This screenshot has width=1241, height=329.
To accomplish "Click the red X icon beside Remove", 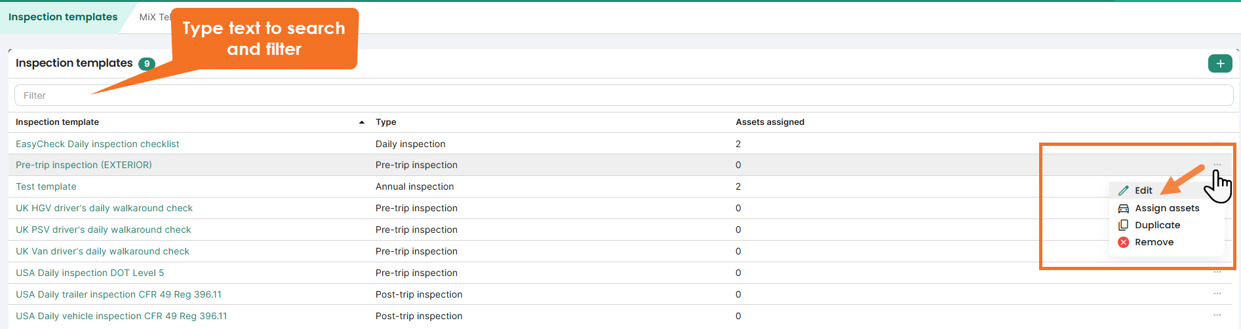I will click(x=1123, y=242).
